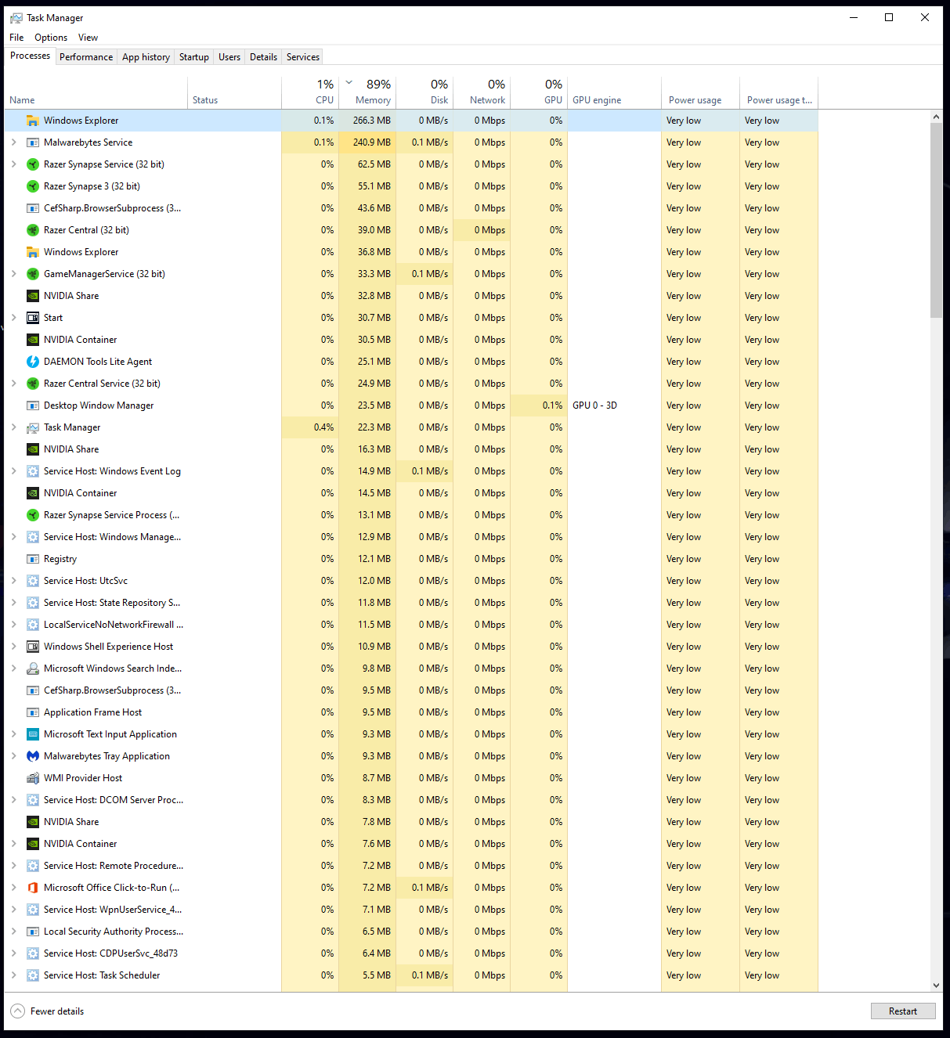
Task: Click the Windows Shell Experience Host icon
Action: [x=33, y=647]
